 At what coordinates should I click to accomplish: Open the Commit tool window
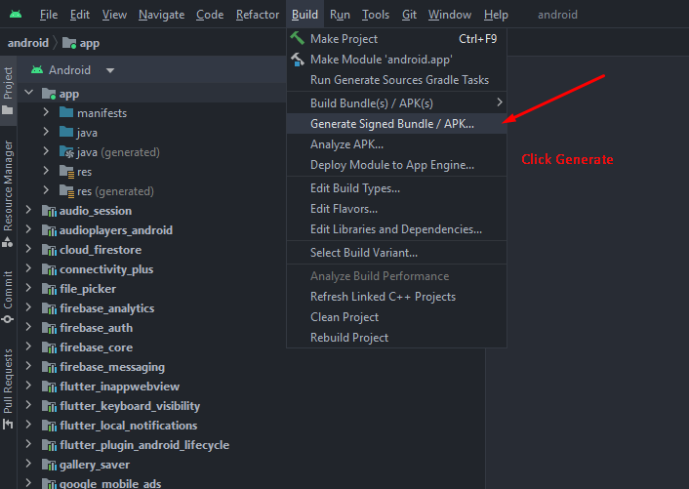[x=9, y=297]
